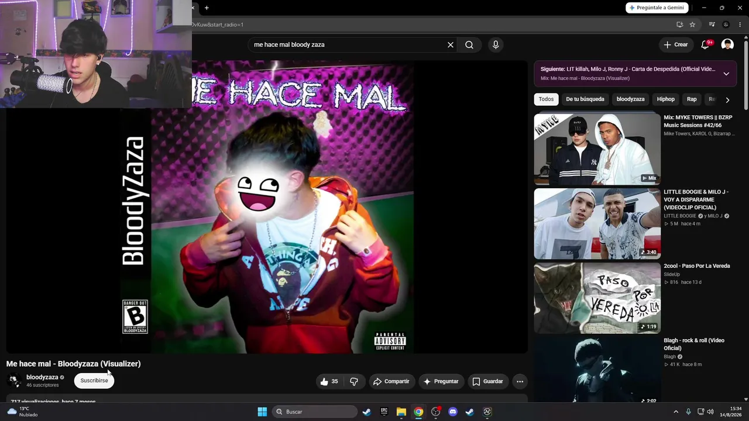This screenshot has height=421, width=749.
Task: Select the 'De tu búsqueda' chip
Action: [x=585, y=99]
